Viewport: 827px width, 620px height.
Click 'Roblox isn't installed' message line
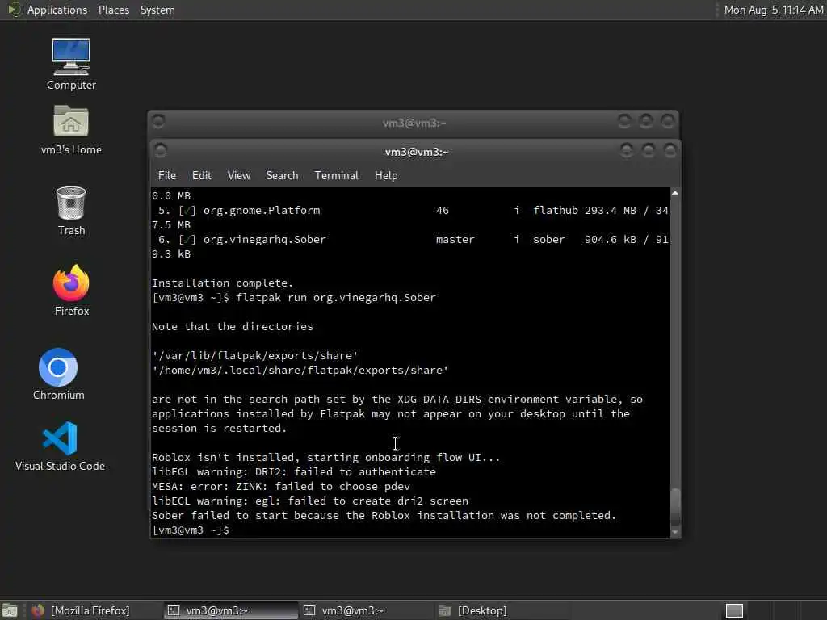(x=326, y=457)
